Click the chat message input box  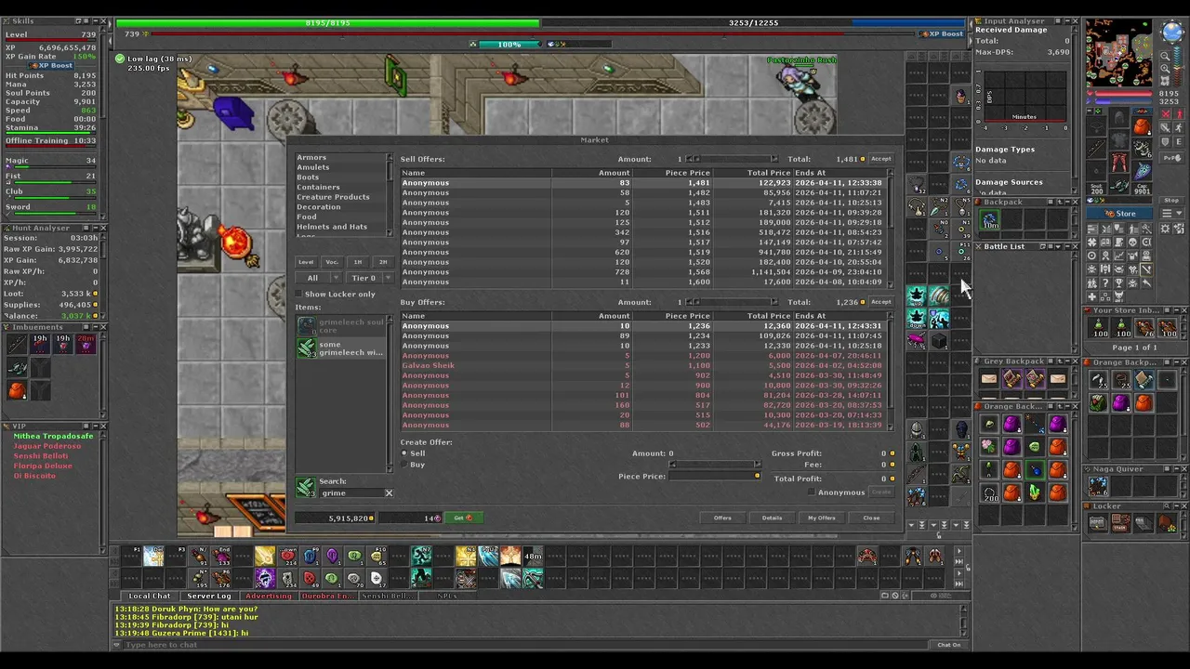pos(525,645)
